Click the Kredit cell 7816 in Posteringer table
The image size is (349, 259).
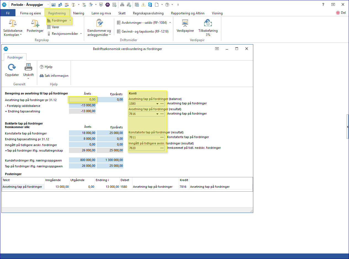[x=184, y=187]
